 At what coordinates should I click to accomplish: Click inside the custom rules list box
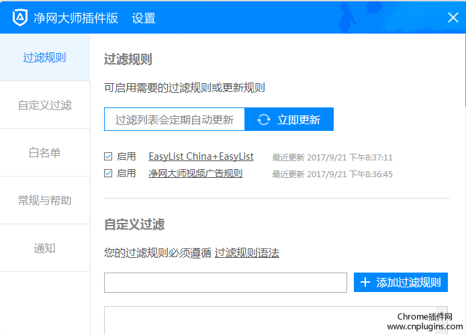click(x=276, y=320)
